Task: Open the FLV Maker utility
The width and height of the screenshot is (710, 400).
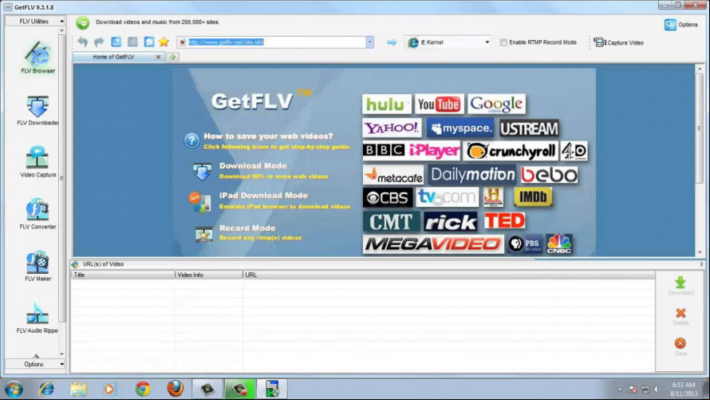Action: [37, 266]
